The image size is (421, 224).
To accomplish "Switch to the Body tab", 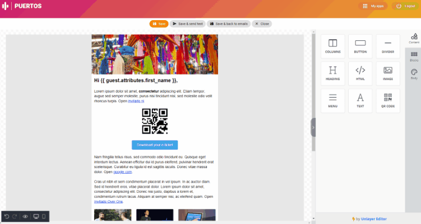I will pos(414,74).
